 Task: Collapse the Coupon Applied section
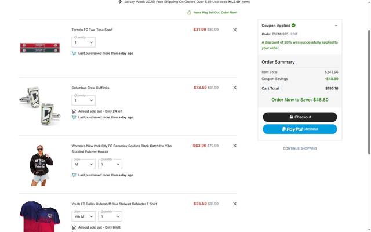pyautogui.click(x=336, y=26)
